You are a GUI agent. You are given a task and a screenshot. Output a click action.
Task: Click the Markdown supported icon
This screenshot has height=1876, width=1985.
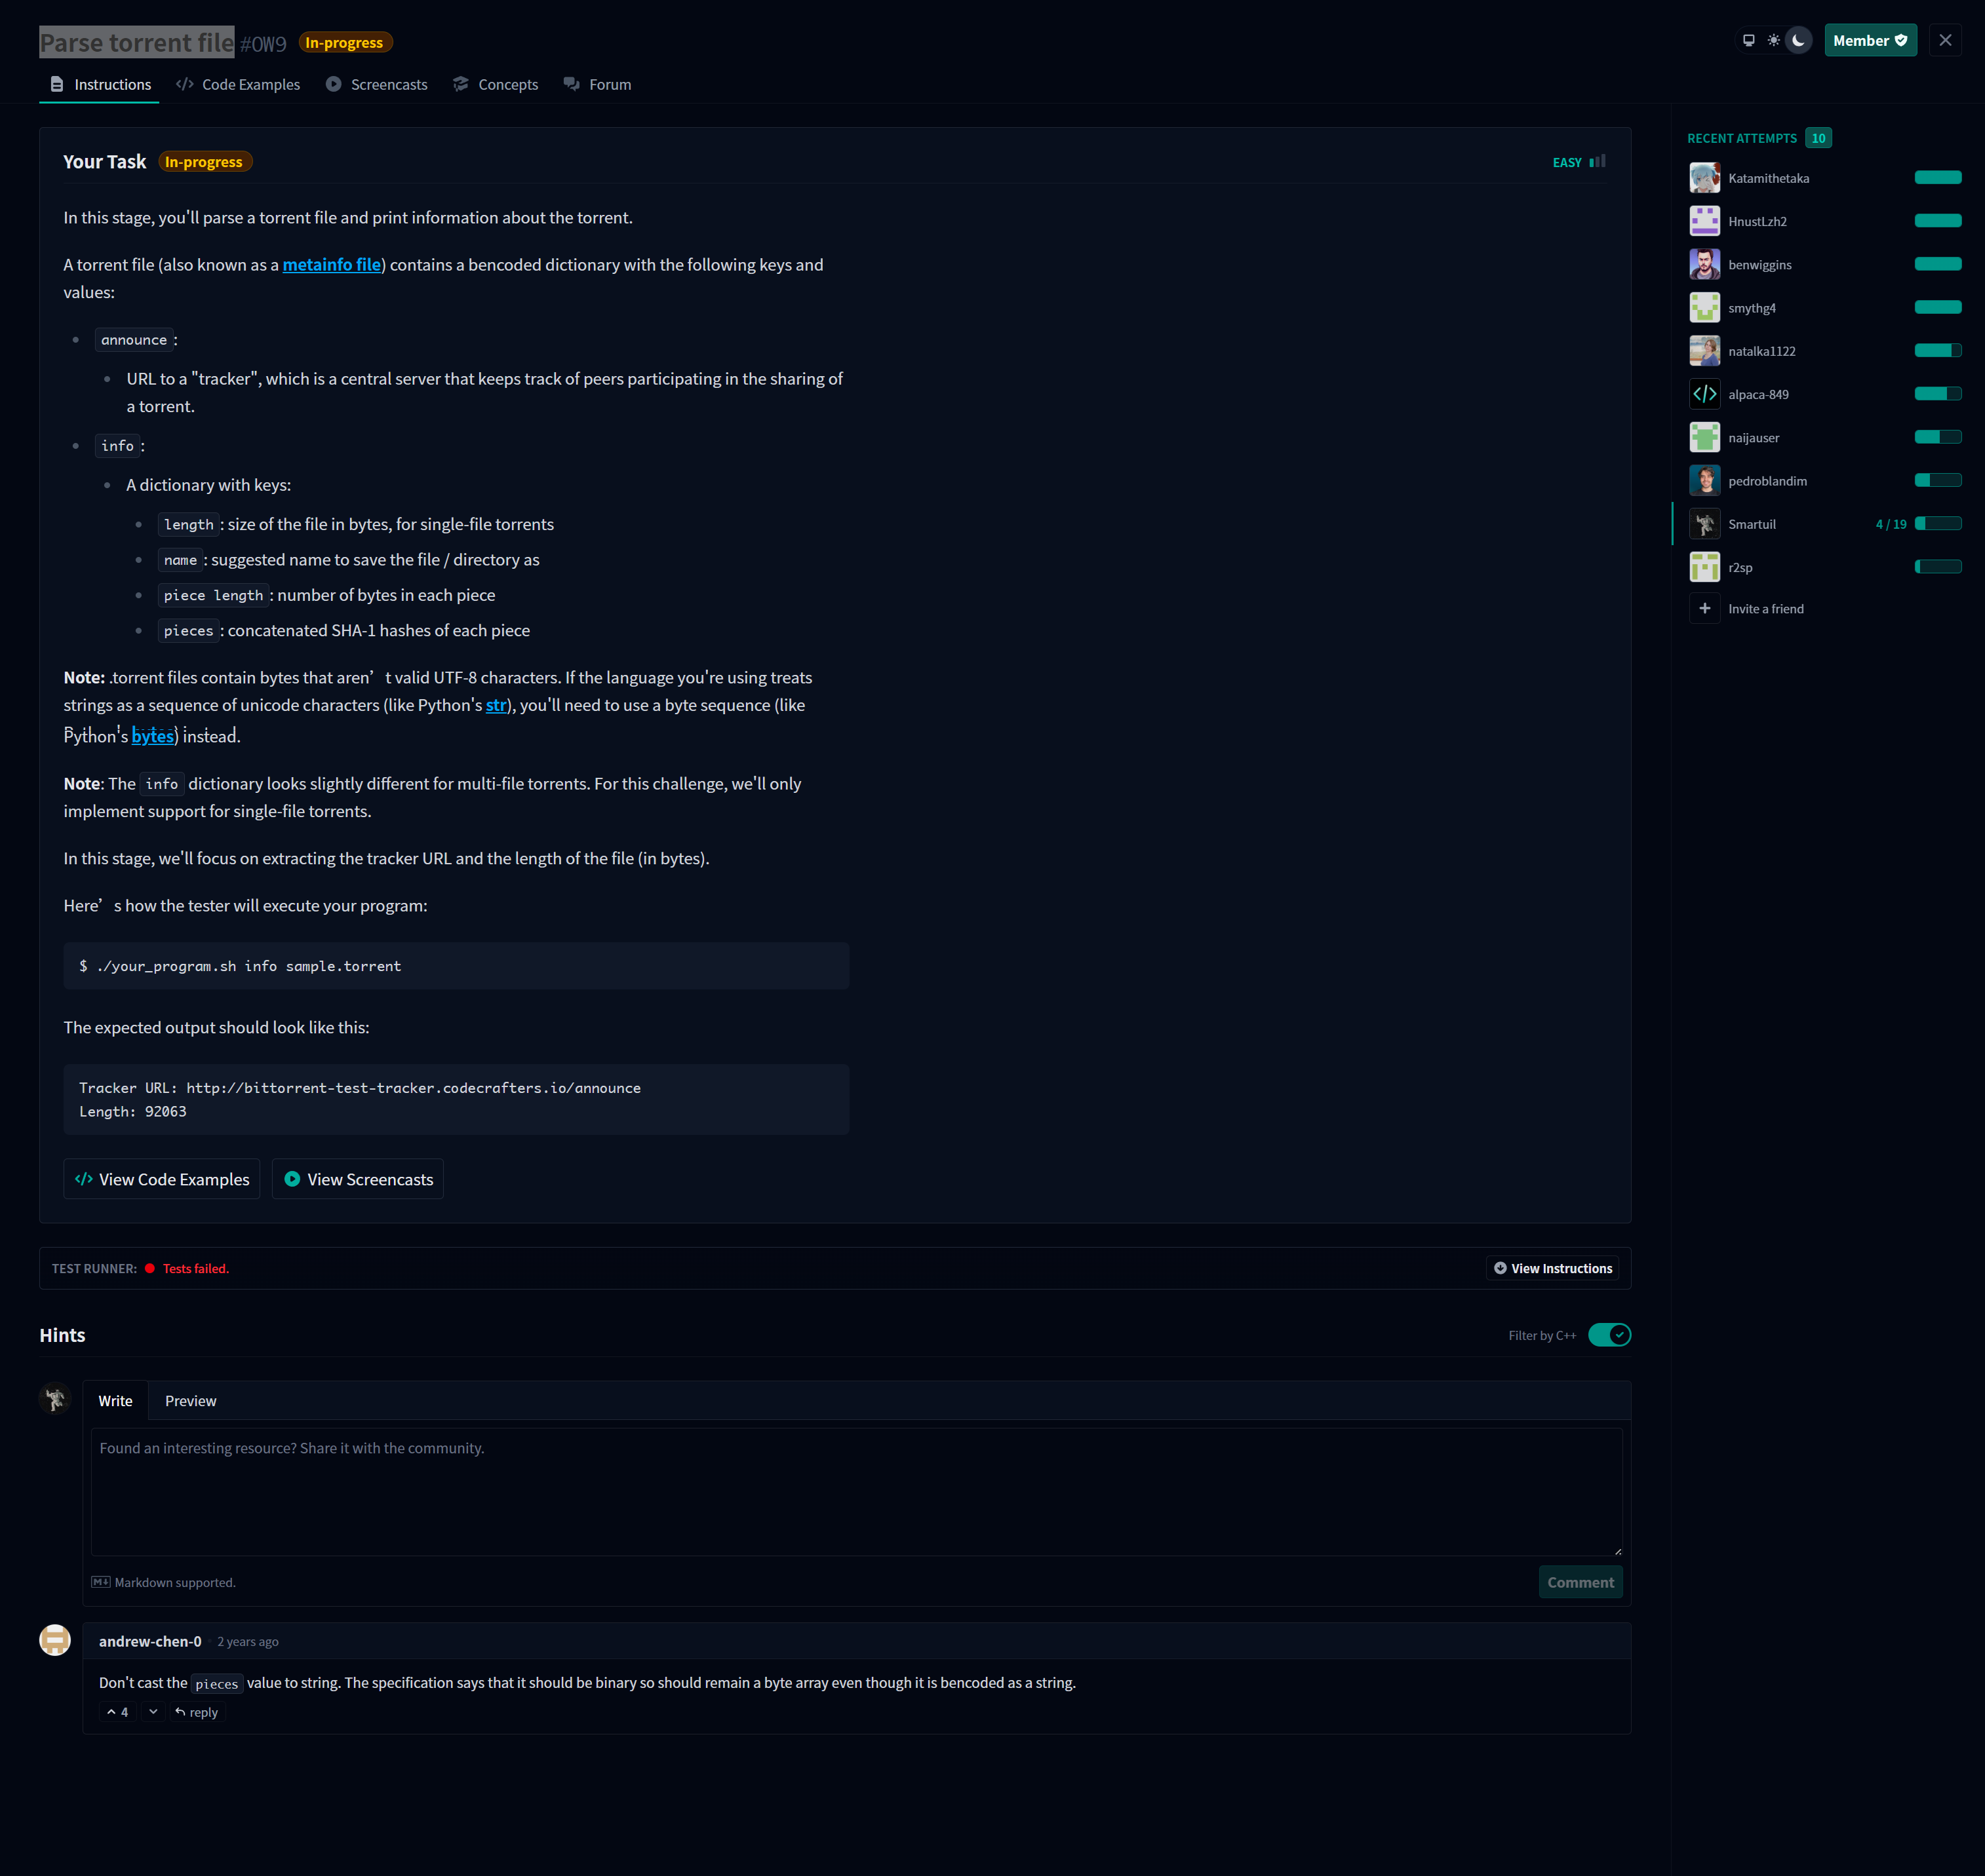click(101, 1582)
